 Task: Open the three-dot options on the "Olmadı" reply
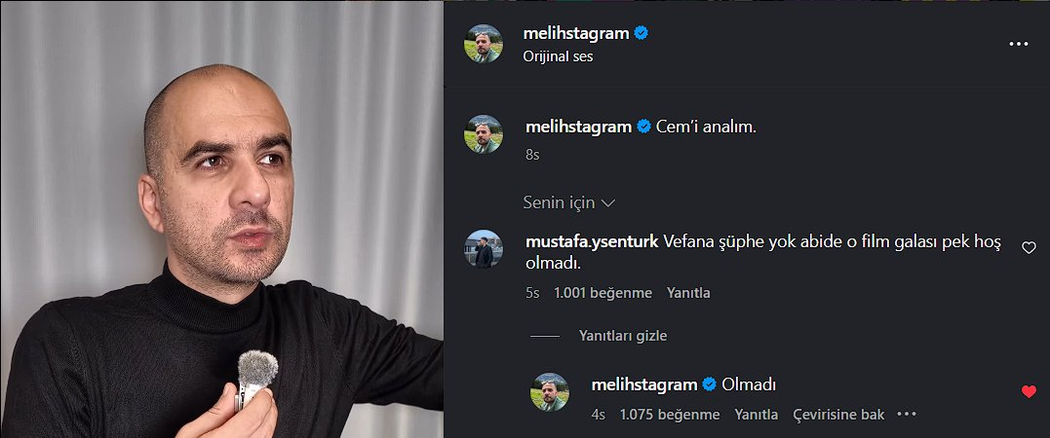coord(907,414)
